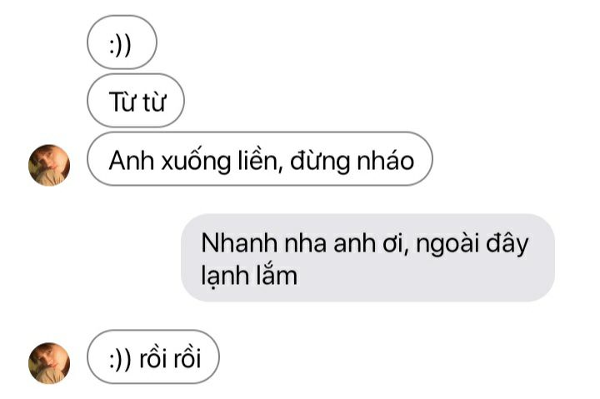Click the words "đừng nháo" in the message
600x399 pixels.
(352, 161)
